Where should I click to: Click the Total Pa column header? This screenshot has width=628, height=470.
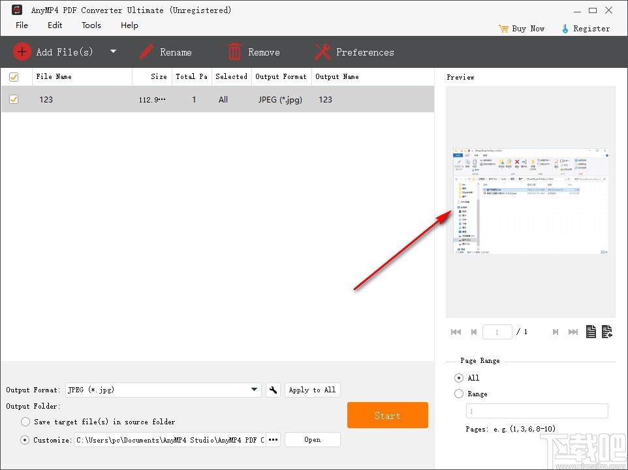coord(191,76)
